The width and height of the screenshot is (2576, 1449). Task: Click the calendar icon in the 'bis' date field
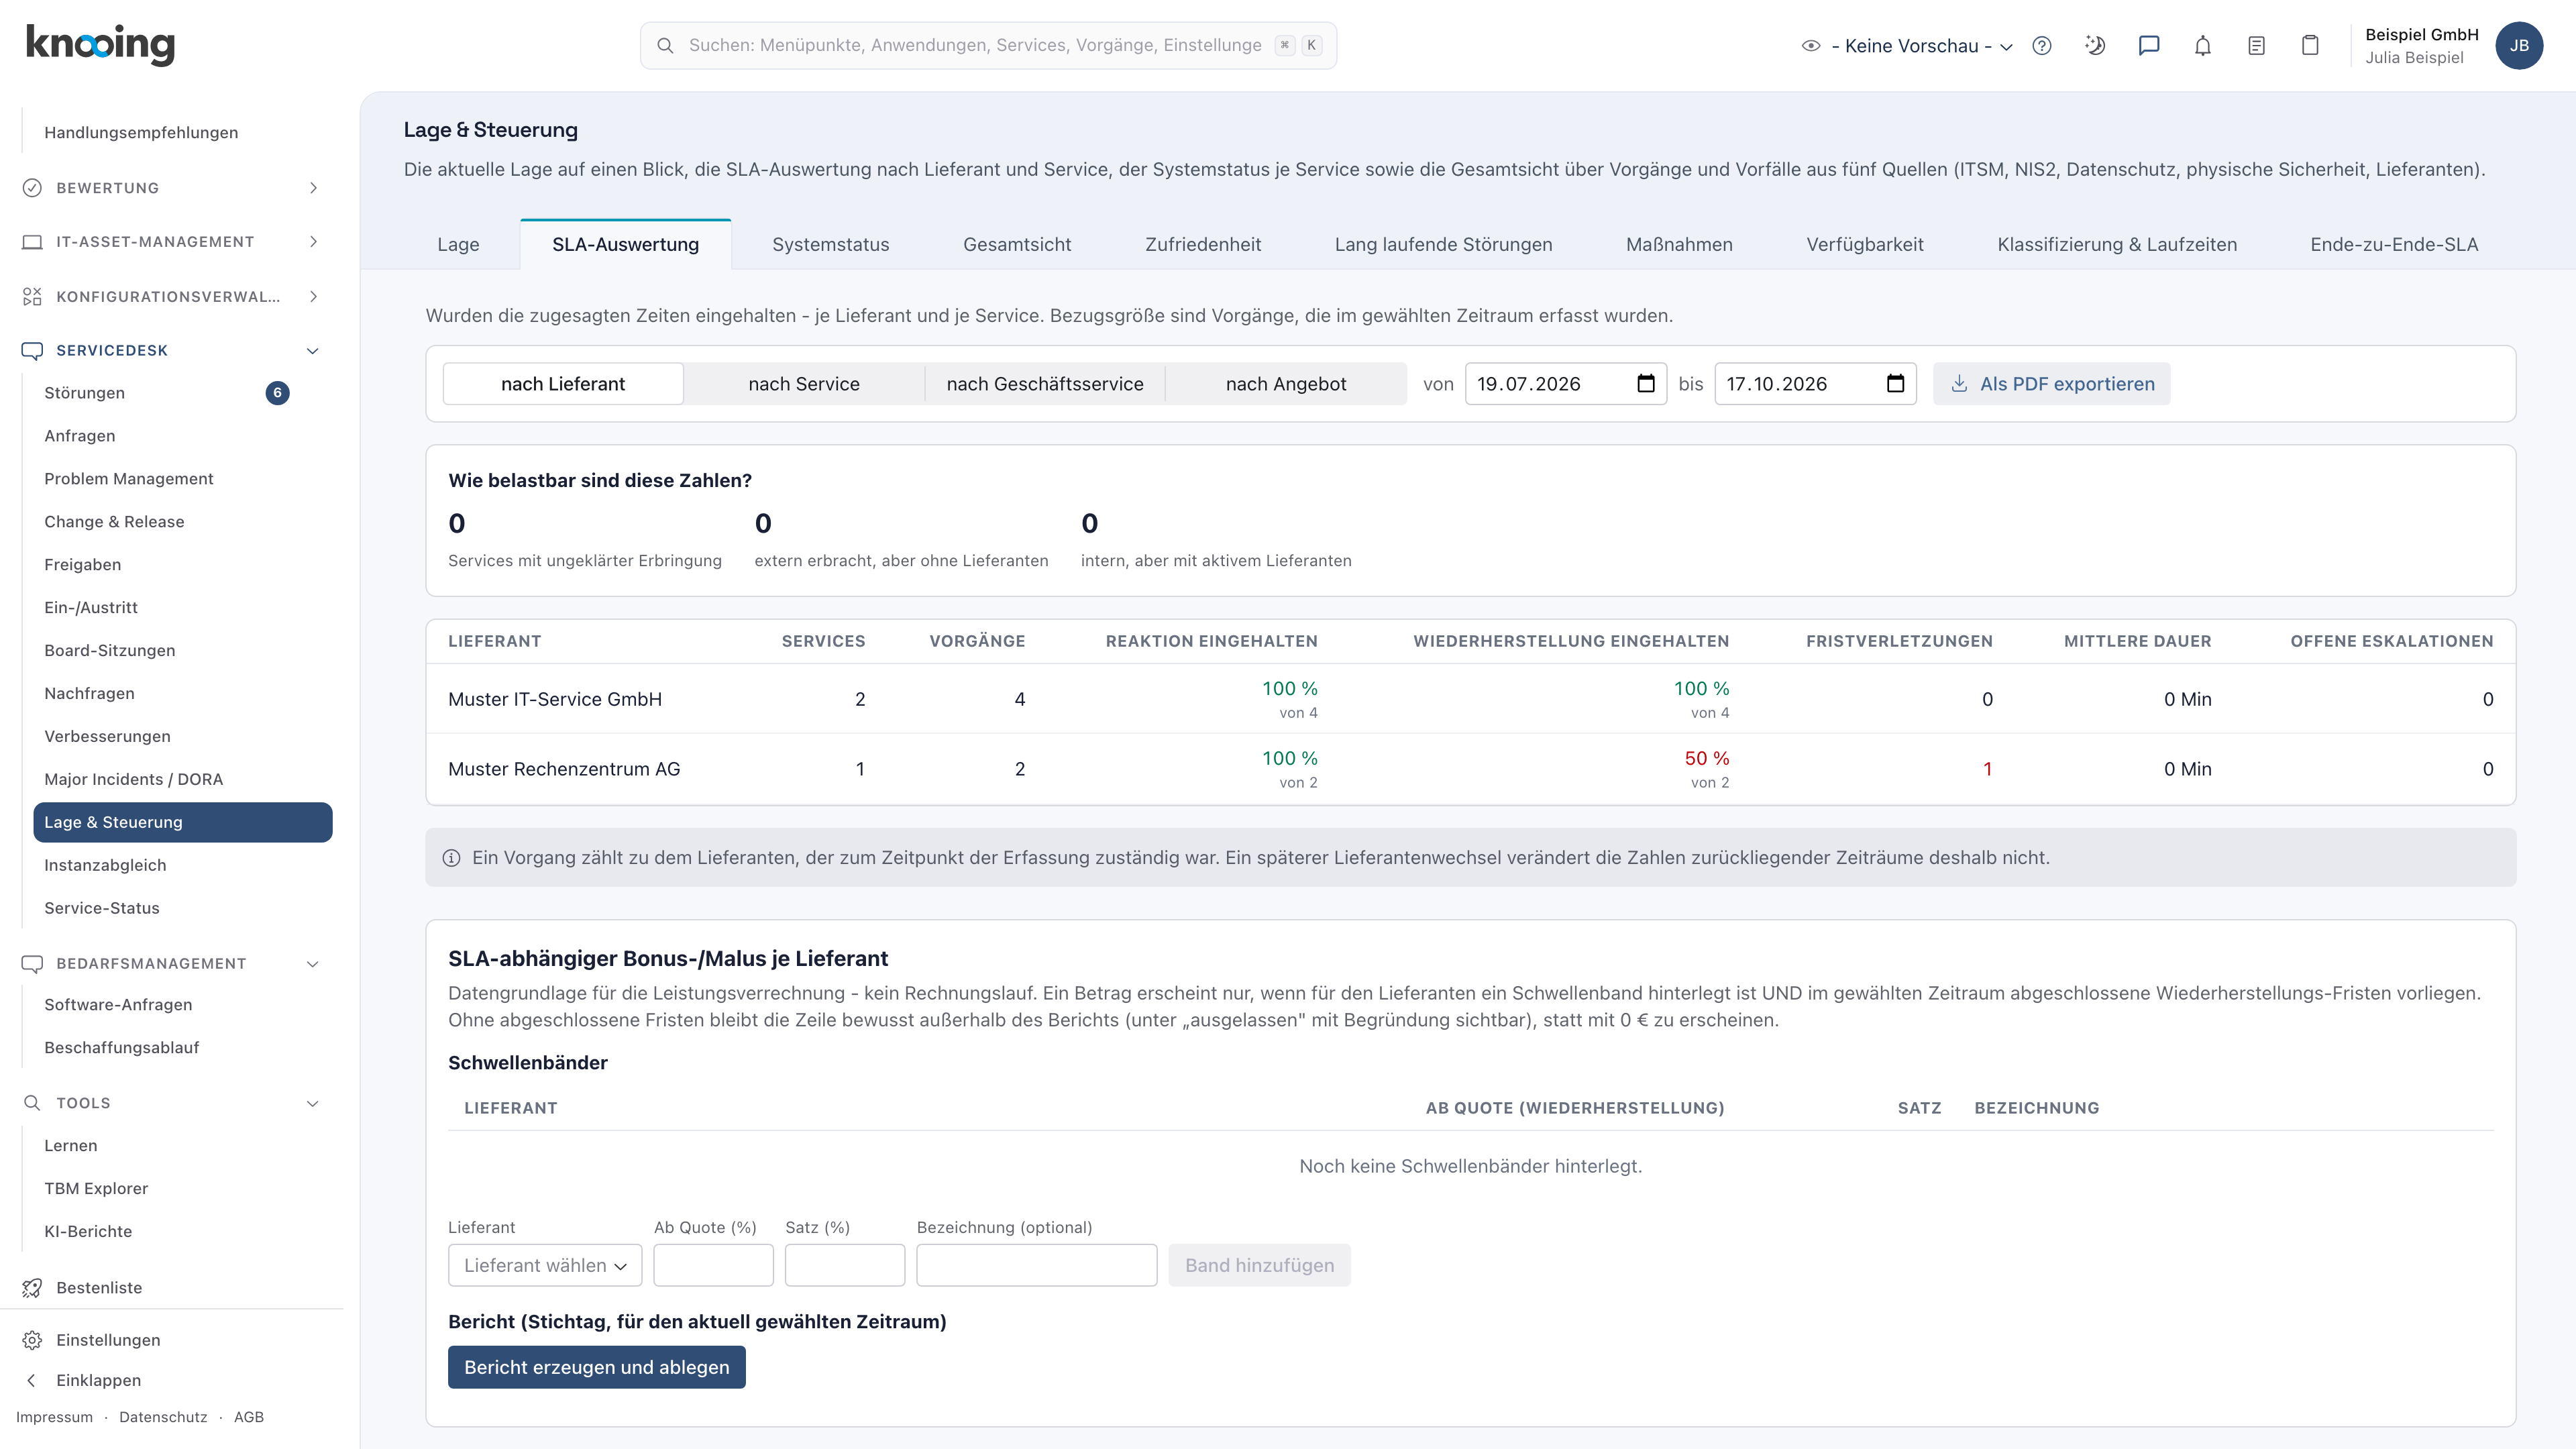click(1895, 384)
